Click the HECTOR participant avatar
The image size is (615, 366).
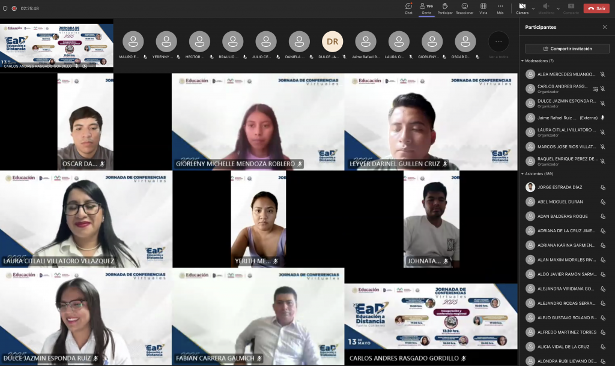tap(199, 41)
